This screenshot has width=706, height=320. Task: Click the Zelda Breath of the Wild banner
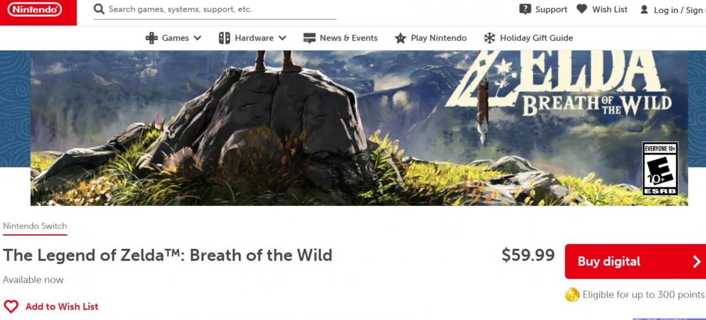point(359,128)
